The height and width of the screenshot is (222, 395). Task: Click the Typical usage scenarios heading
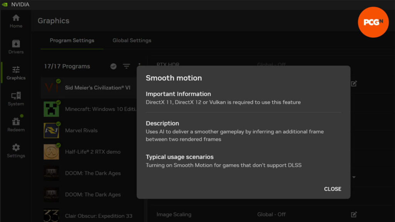tap(180, 157)
